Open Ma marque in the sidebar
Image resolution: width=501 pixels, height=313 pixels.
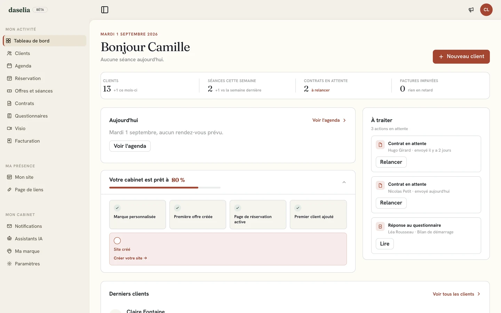45,251
